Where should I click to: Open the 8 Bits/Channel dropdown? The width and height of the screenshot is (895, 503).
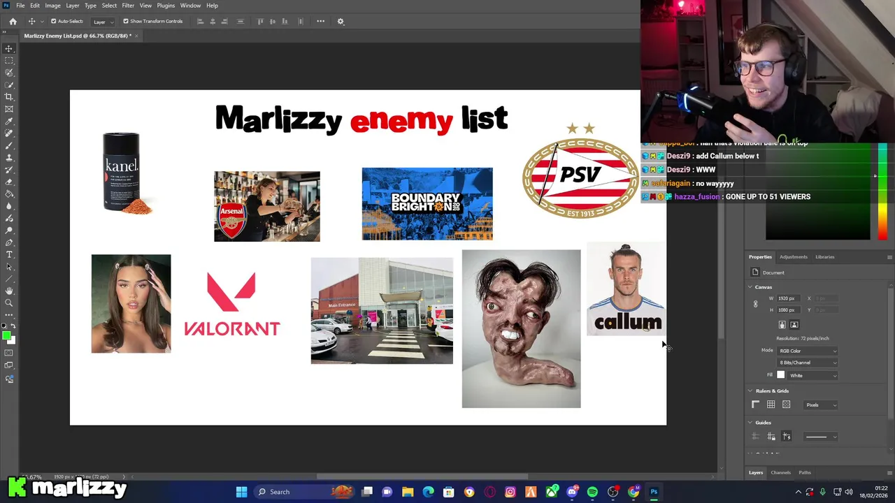coord(808,363)
